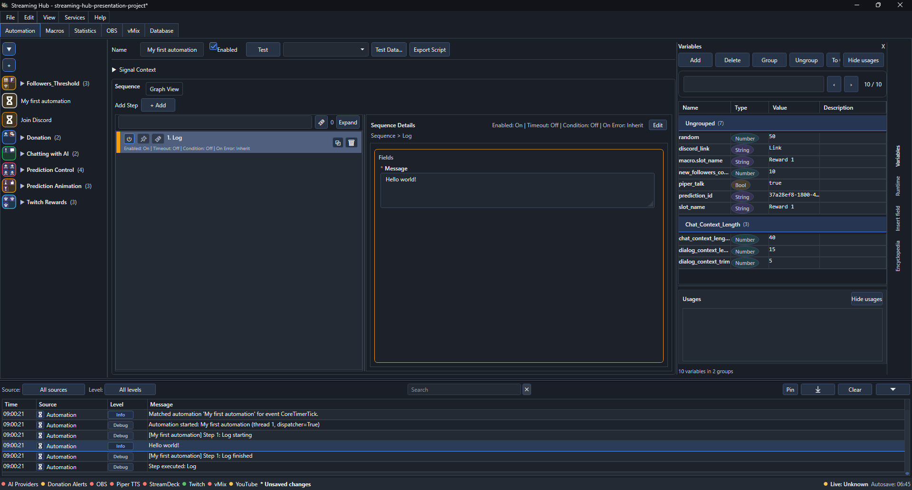Viewport: 912px width, 490px height.
Task: Click the Prediction Animation group icon
Action: click(x=9, y=186)
